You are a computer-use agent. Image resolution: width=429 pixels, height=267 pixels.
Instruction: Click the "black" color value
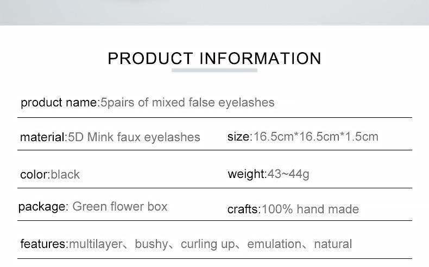65,175
